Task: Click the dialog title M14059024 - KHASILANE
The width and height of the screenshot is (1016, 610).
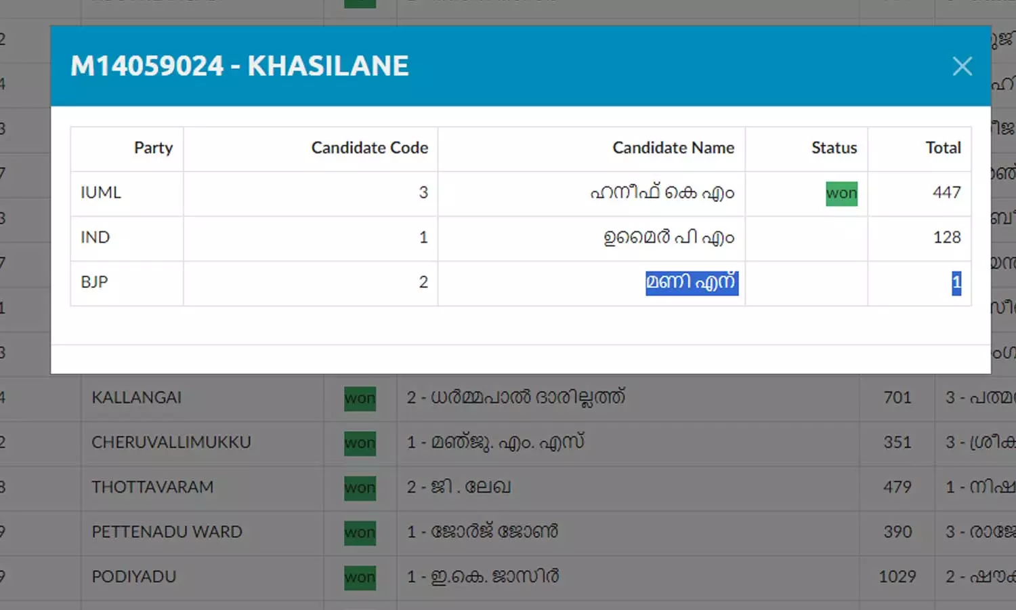Action: coord(240,66)
